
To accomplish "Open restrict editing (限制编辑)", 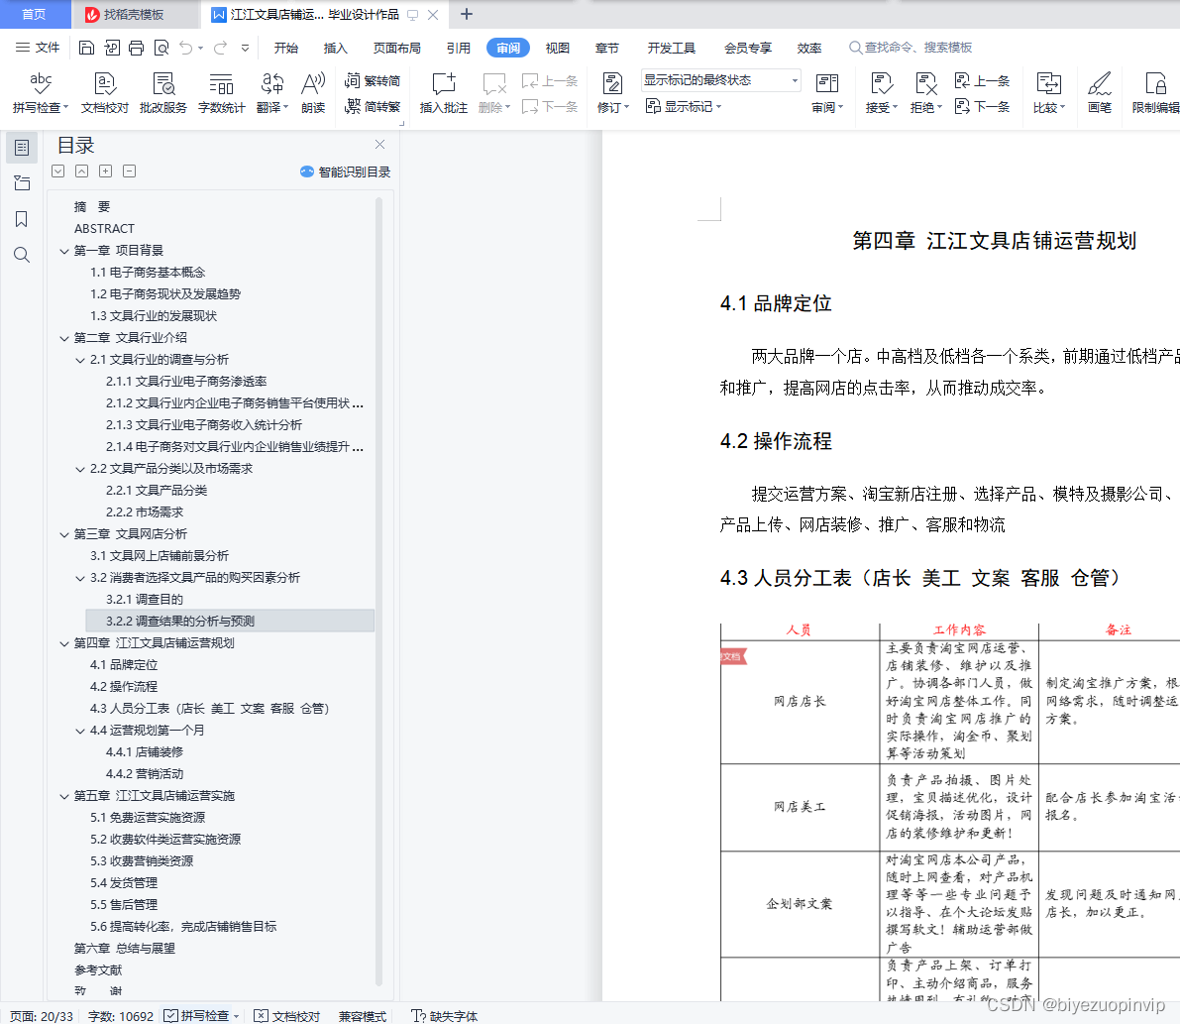I will click(1155, 92).
